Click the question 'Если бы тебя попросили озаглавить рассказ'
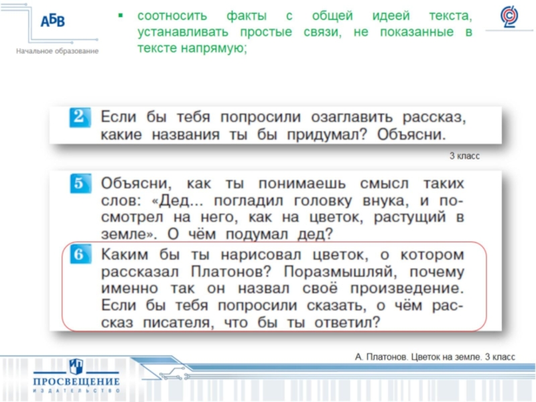The image size is (536, 402). click(x=283, y=117)
